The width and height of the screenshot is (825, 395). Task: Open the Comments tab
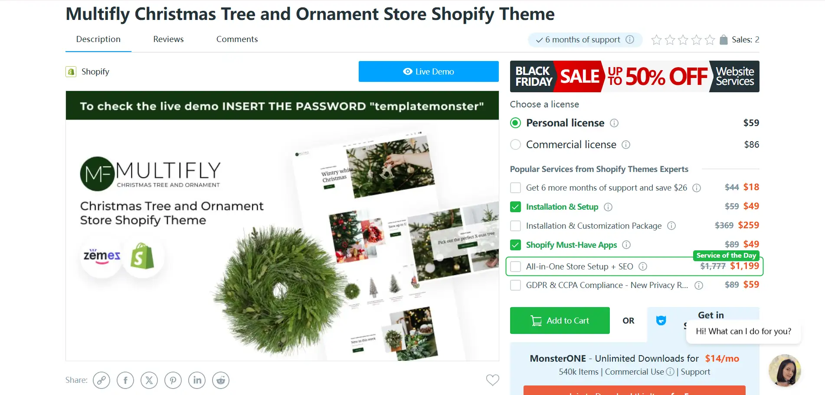point(237,39)
